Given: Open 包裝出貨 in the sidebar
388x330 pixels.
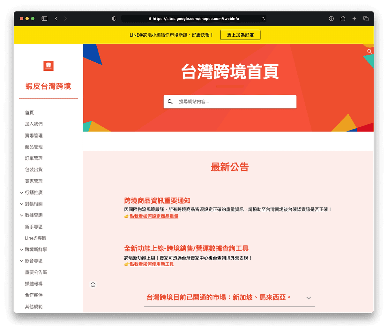Looking at the screenshot, I should pos(34,169).
